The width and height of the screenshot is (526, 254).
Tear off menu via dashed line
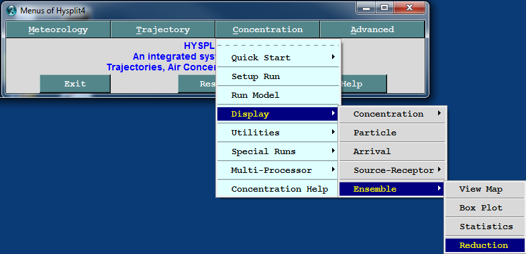pos(278,45)
